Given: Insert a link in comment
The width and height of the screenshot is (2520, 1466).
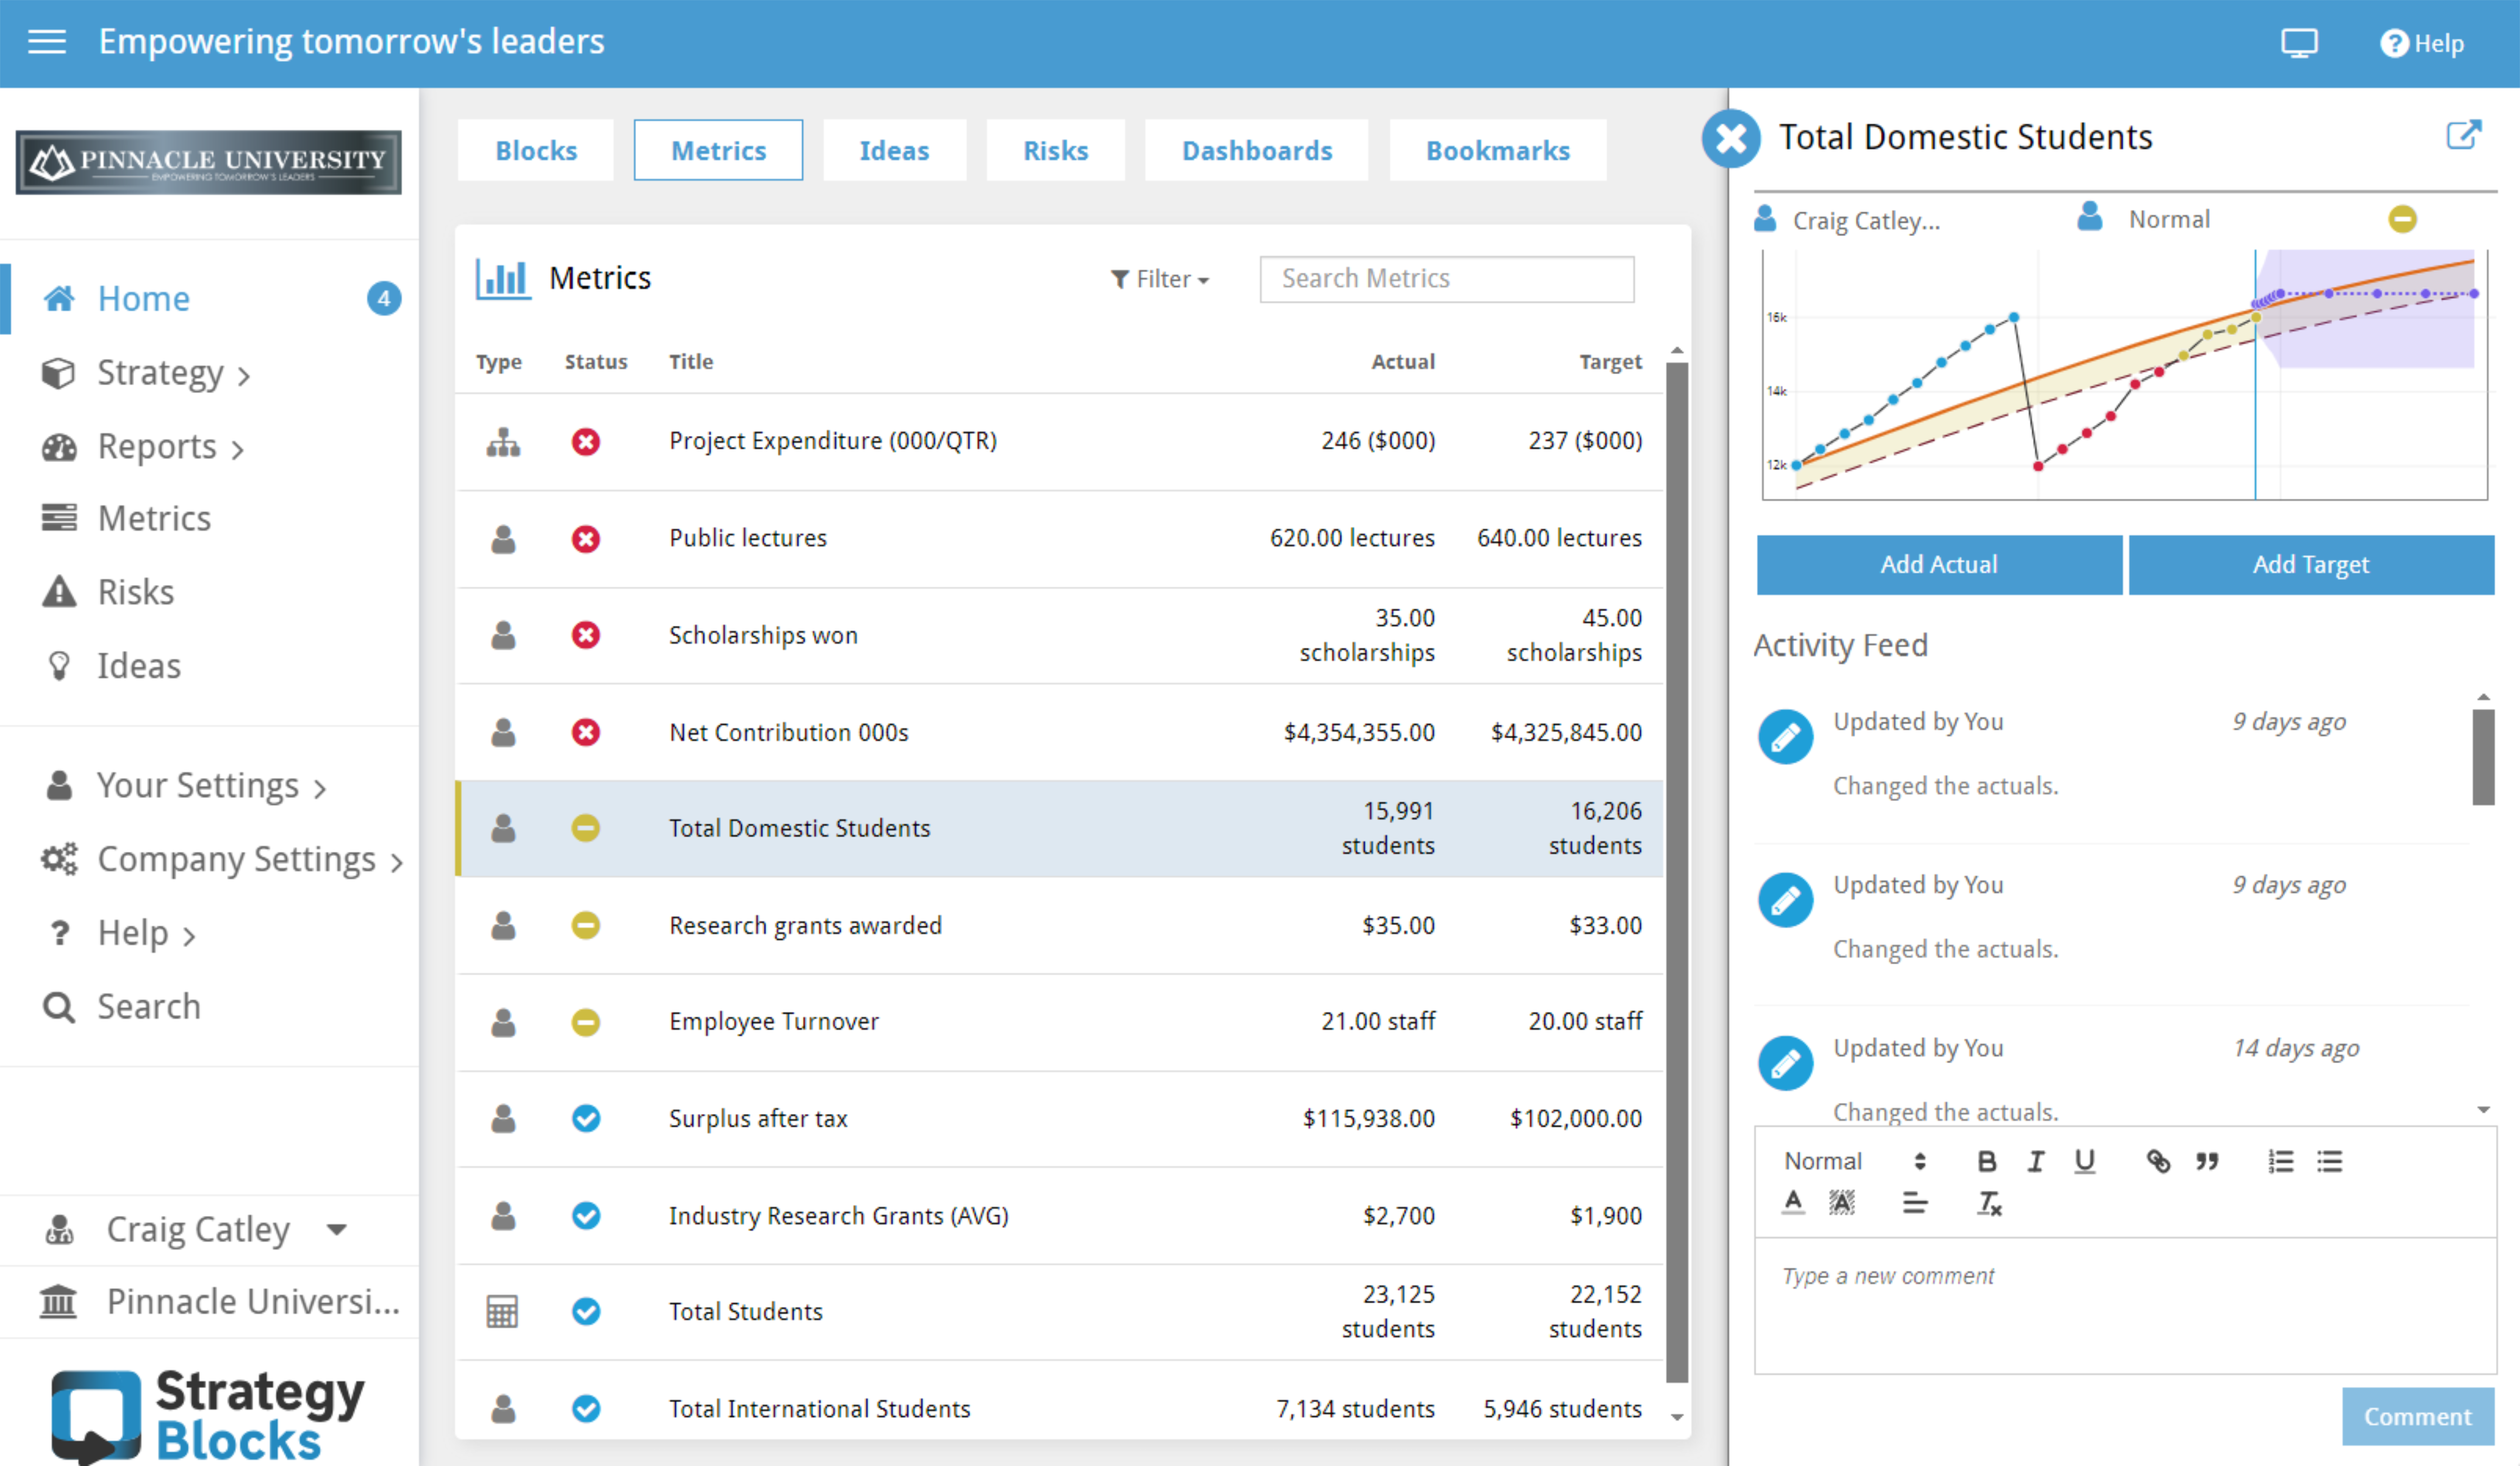Looking at the screenshot, I should 2158,1161.
